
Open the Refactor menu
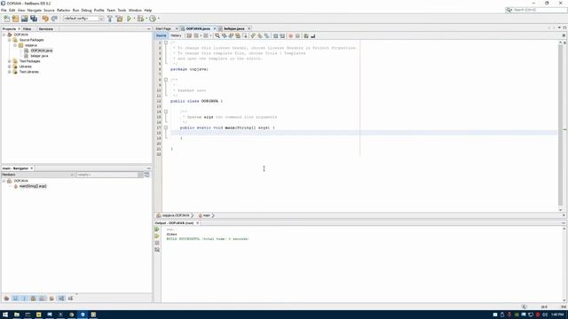pos(63,10)
